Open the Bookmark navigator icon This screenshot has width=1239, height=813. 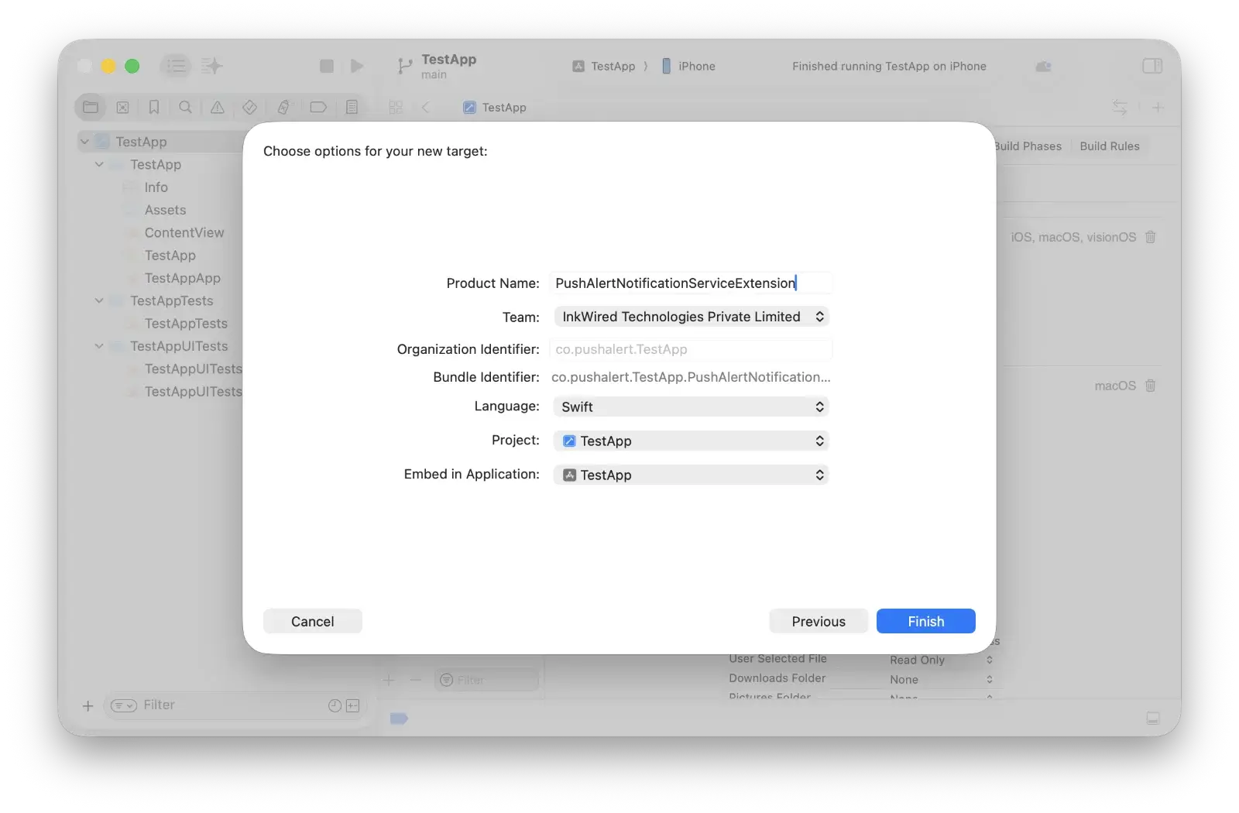coord(154,108)
